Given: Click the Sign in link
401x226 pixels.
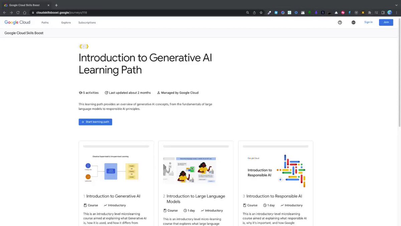Looking at the screenshot, I should 369,22.
